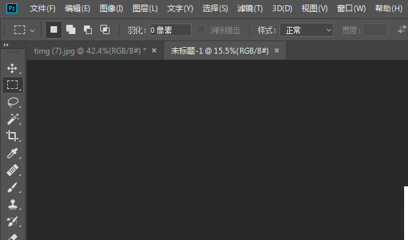
Task: Expand the toolbox double-arrow toggle
Action: tap(6, 45)
